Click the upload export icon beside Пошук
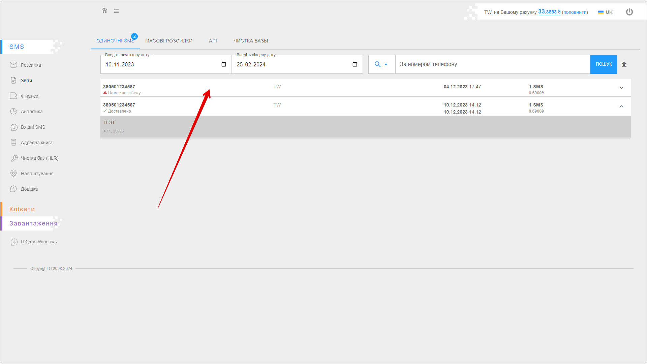The width and height of the screenshot is (647, 364). coord(624,64)
